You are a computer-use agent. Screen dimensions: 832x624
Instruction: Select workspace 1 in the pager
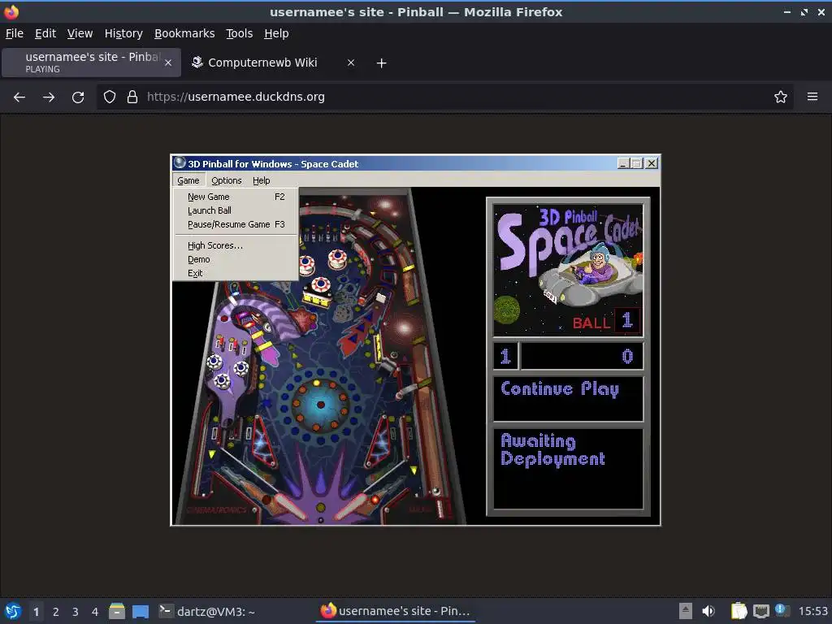click(36, 612)
